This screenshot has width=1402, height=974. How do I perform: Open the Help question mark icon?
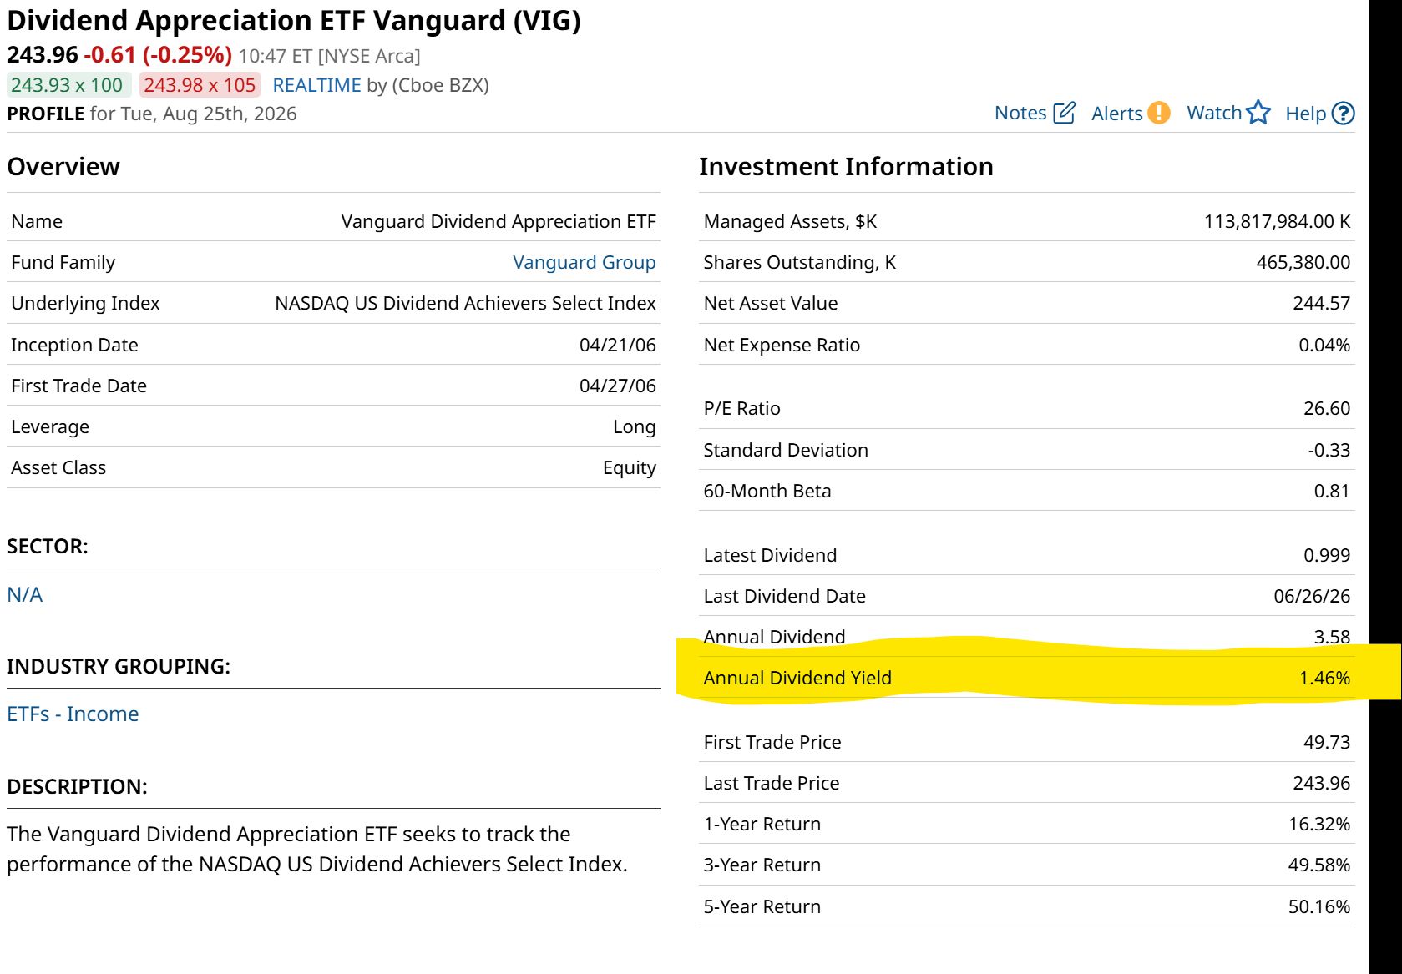click(1343, 113)
